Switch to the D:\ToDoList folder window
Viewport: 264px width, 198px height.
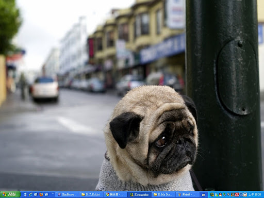coord(91,194)
